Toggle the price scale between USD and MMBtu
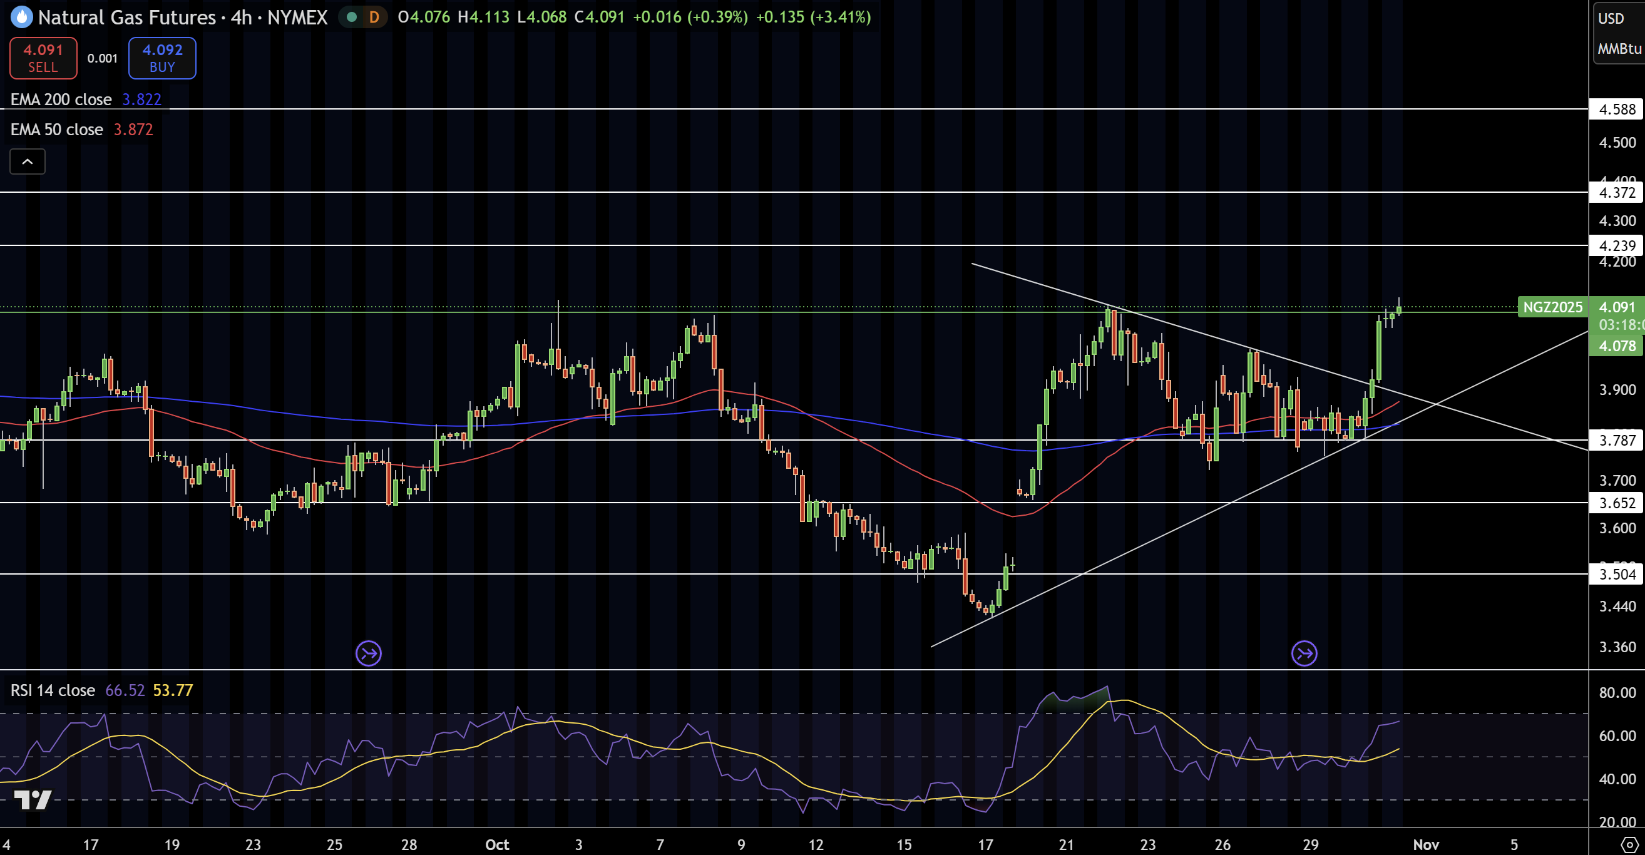 pyautogui.click(x=1616, y=32)
